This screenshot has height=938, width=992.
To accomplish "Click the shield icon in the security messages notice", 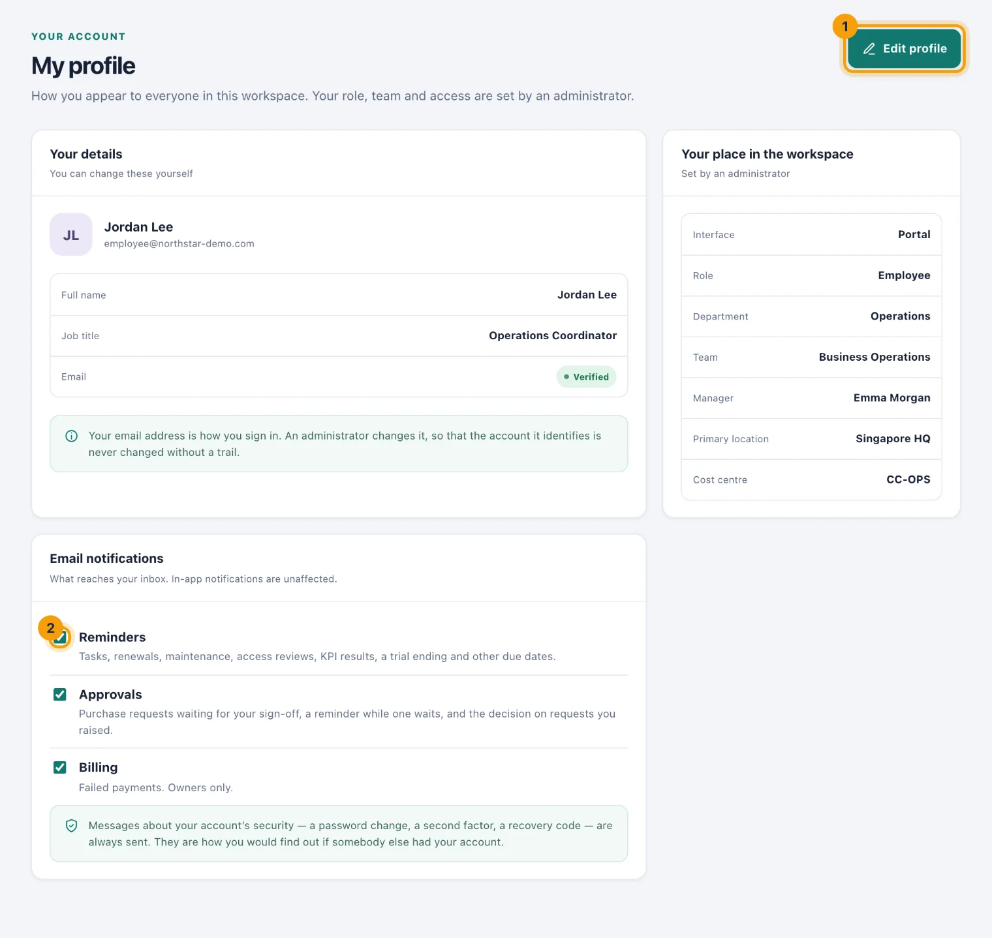I will pyautogui.click(x=72, y=826).
